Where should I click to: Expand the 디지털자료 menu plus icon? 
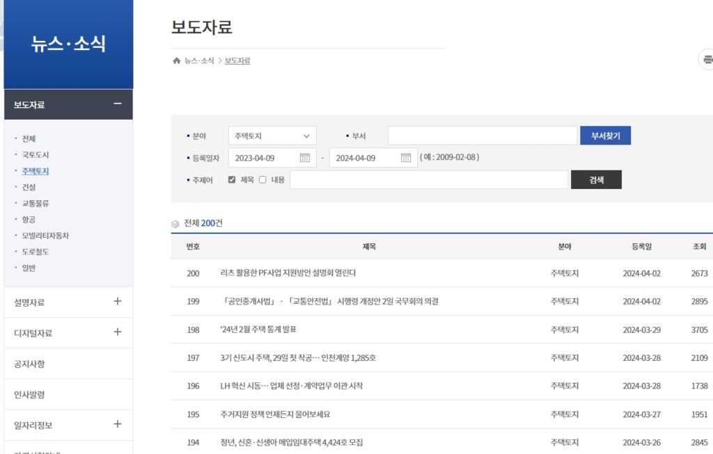click(117, 332)
